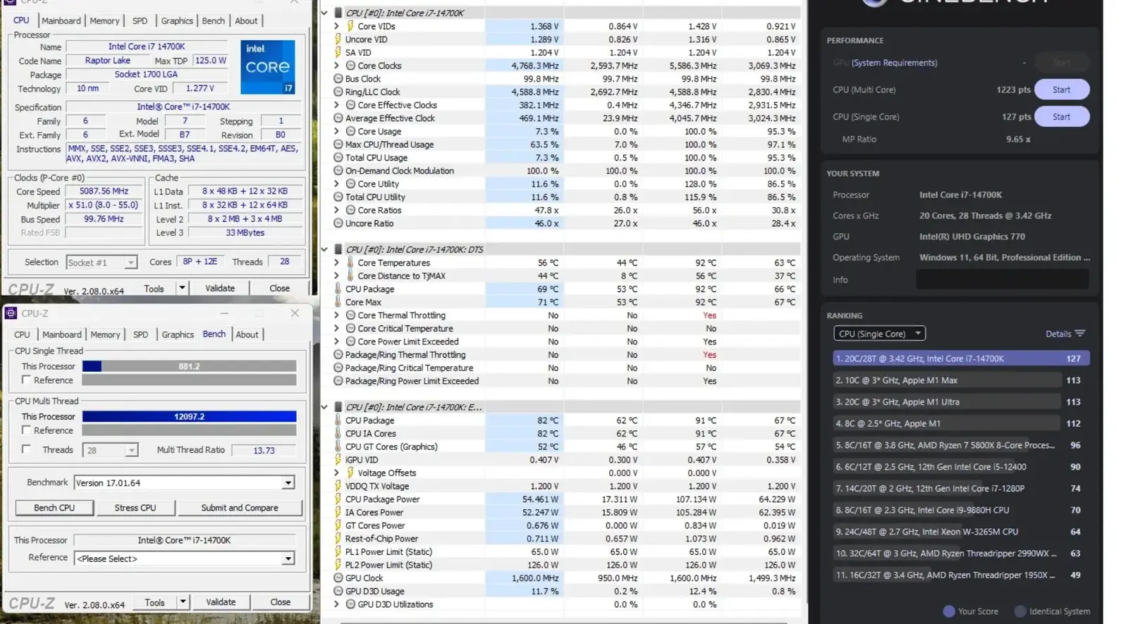Open the Reference <Please Select> dropdown
The image size is (1128, 624).
(288, 559)
